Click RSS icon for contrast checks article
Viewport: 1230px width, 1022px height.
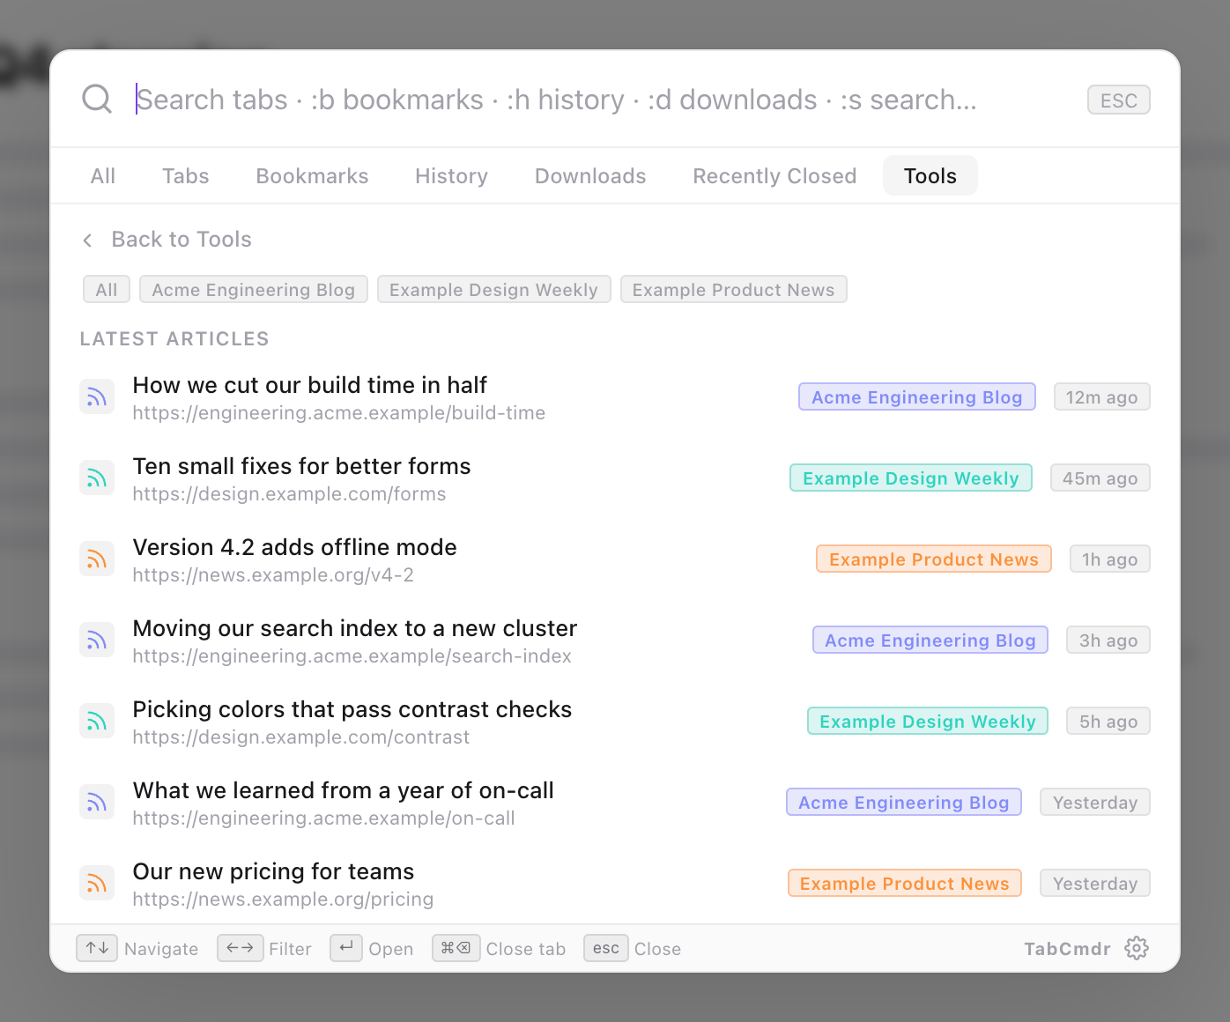coord(97,722)
